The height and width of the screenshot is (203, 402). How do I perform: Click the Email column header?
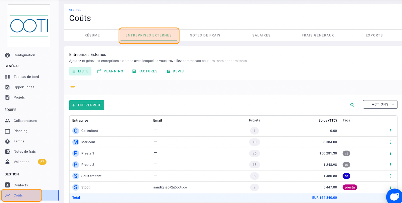point(158,120)
